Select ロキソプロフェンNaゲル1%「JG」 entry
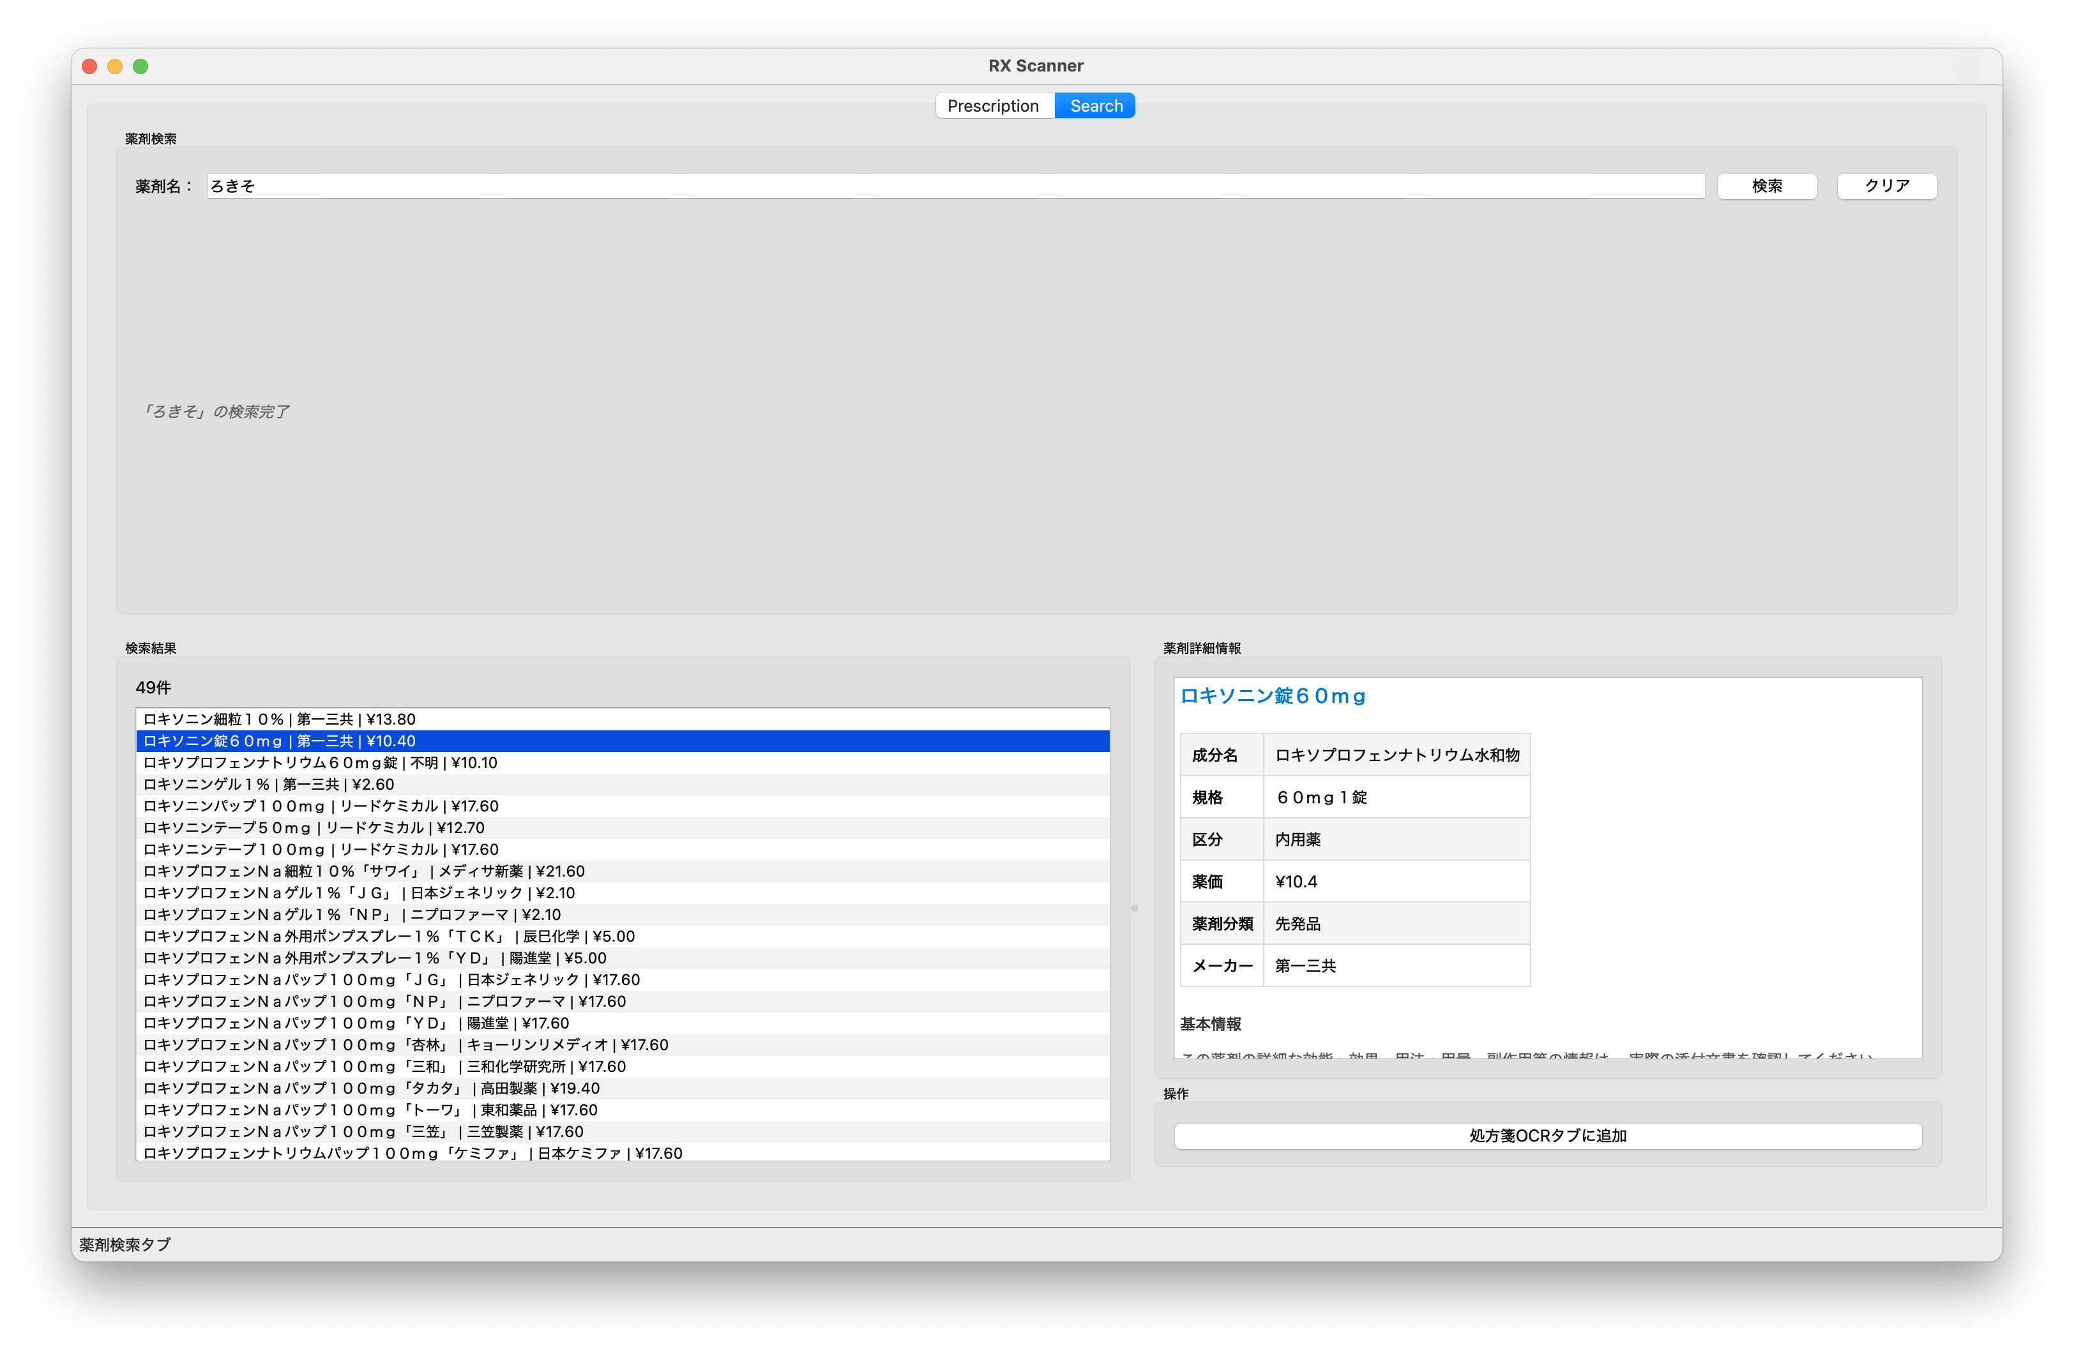The height and width of the screenshot is (1356, 2074). [358, 893]
